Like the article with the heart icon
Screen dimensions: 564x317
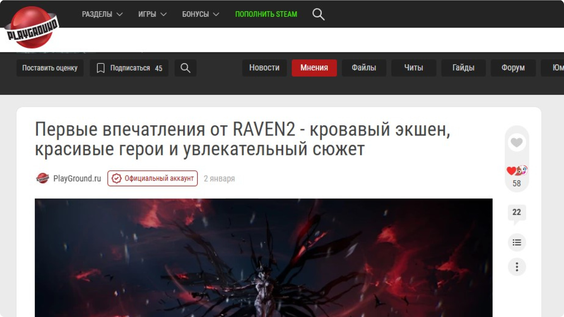(517, 142)
